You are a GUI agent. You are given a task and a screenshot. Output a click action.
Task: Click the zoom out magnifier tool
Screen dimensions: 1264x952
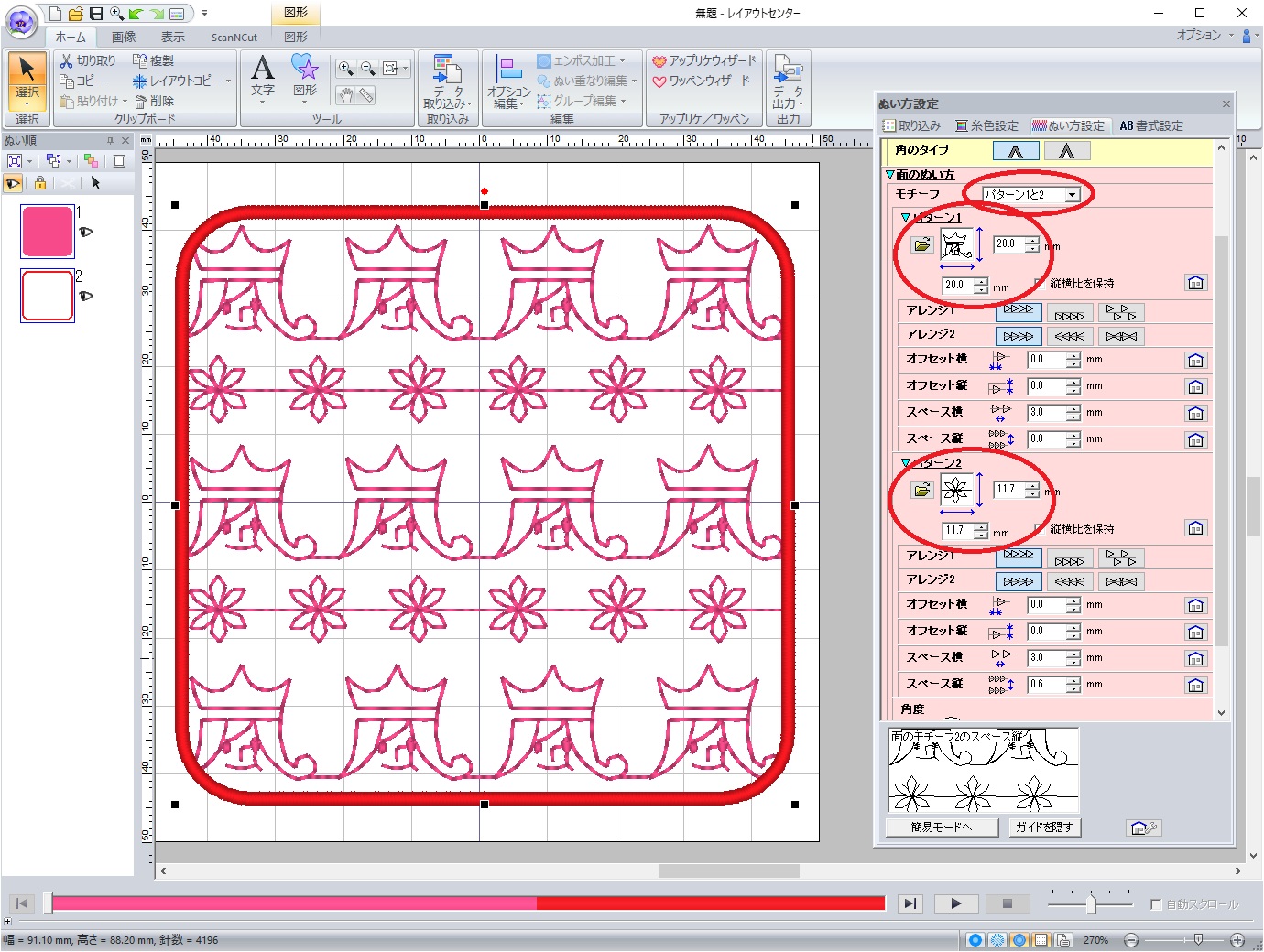point(367,69)
